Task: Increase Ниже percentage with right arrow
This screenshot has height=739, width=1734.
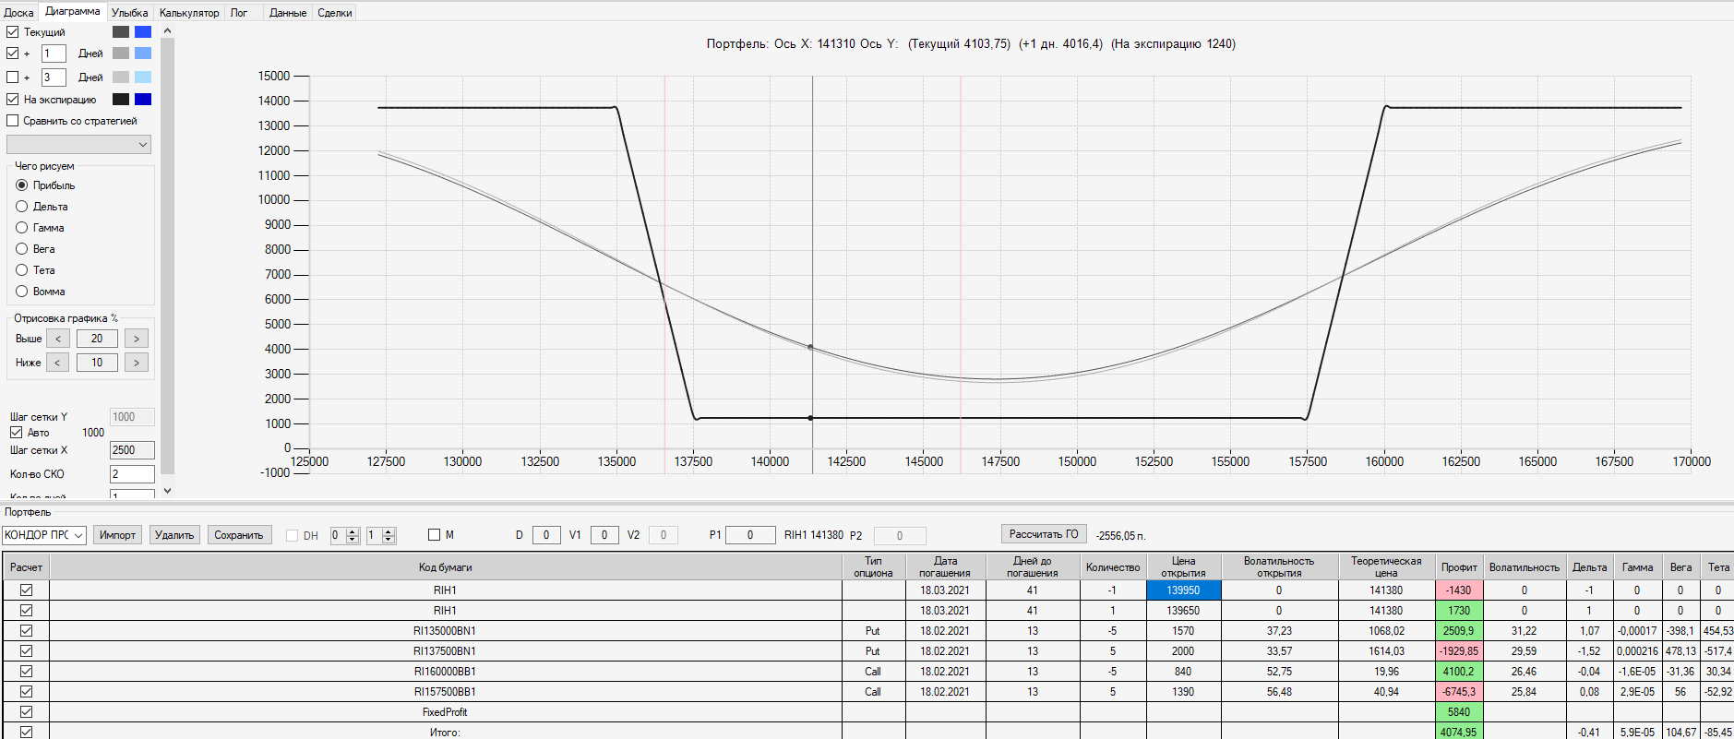Action: pos(137,363)
